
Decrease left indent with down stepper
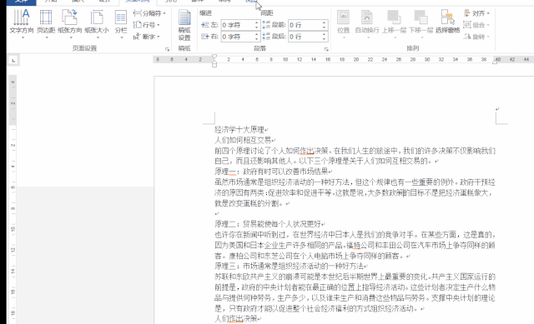[x=257, y=27]
